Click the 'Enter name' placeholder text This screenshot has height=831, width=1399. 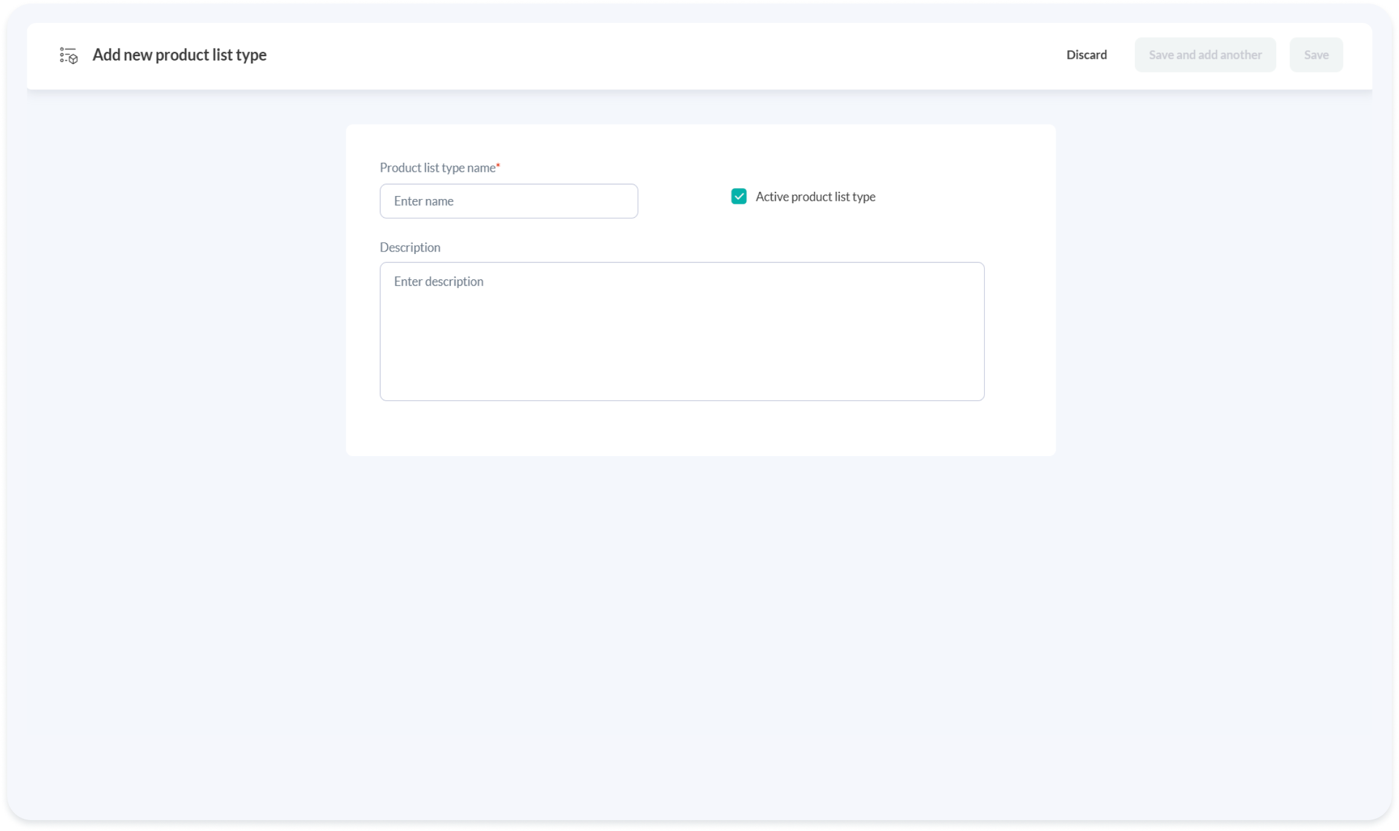coord(423,201)
